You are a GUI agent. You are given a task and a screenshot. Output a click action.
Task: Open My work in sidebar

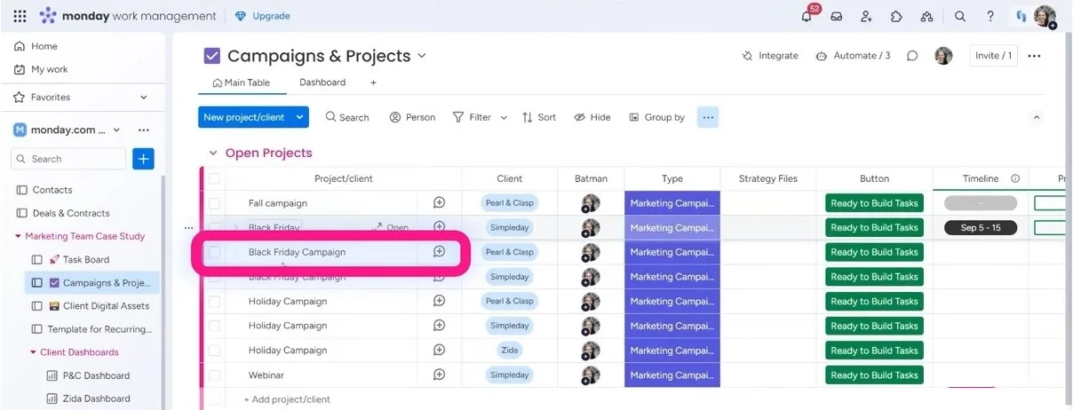[41, 69]
